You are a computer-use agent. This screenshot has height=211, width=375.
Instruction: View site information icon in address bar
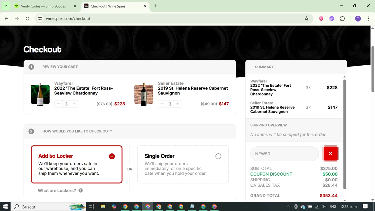coord(40,18)
